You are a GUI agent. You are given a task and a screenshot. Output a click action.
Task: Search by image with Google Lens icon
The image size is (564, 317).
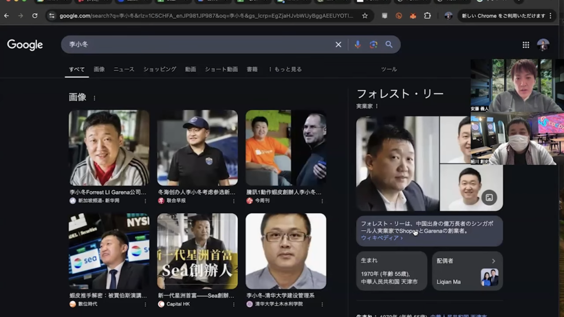click(373, 45)
